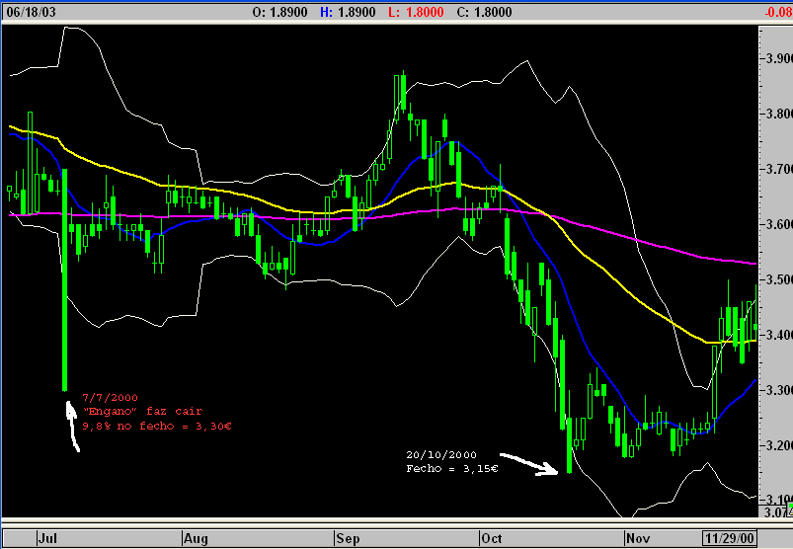Click the 3.70 price axis label
The image size is (793, 549).
click(779, 169)
